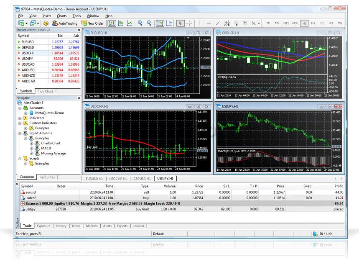Open the Tick Chart tab
Screen dimensions: 359x259
tap(45, 91)
